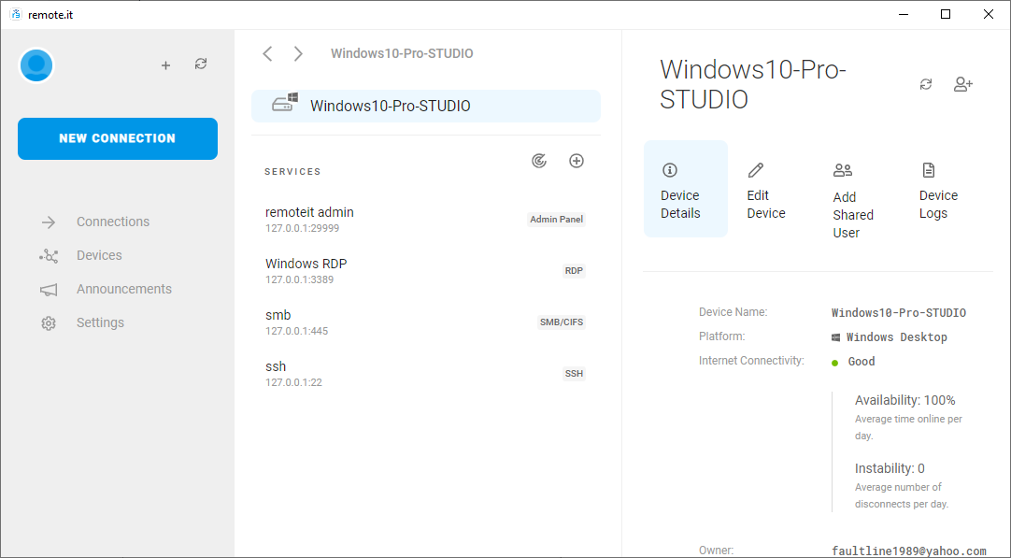Viewport: 1011px width, 558px height.
Task: Open the remoteit admin service
Action: (x=425, y=220)
